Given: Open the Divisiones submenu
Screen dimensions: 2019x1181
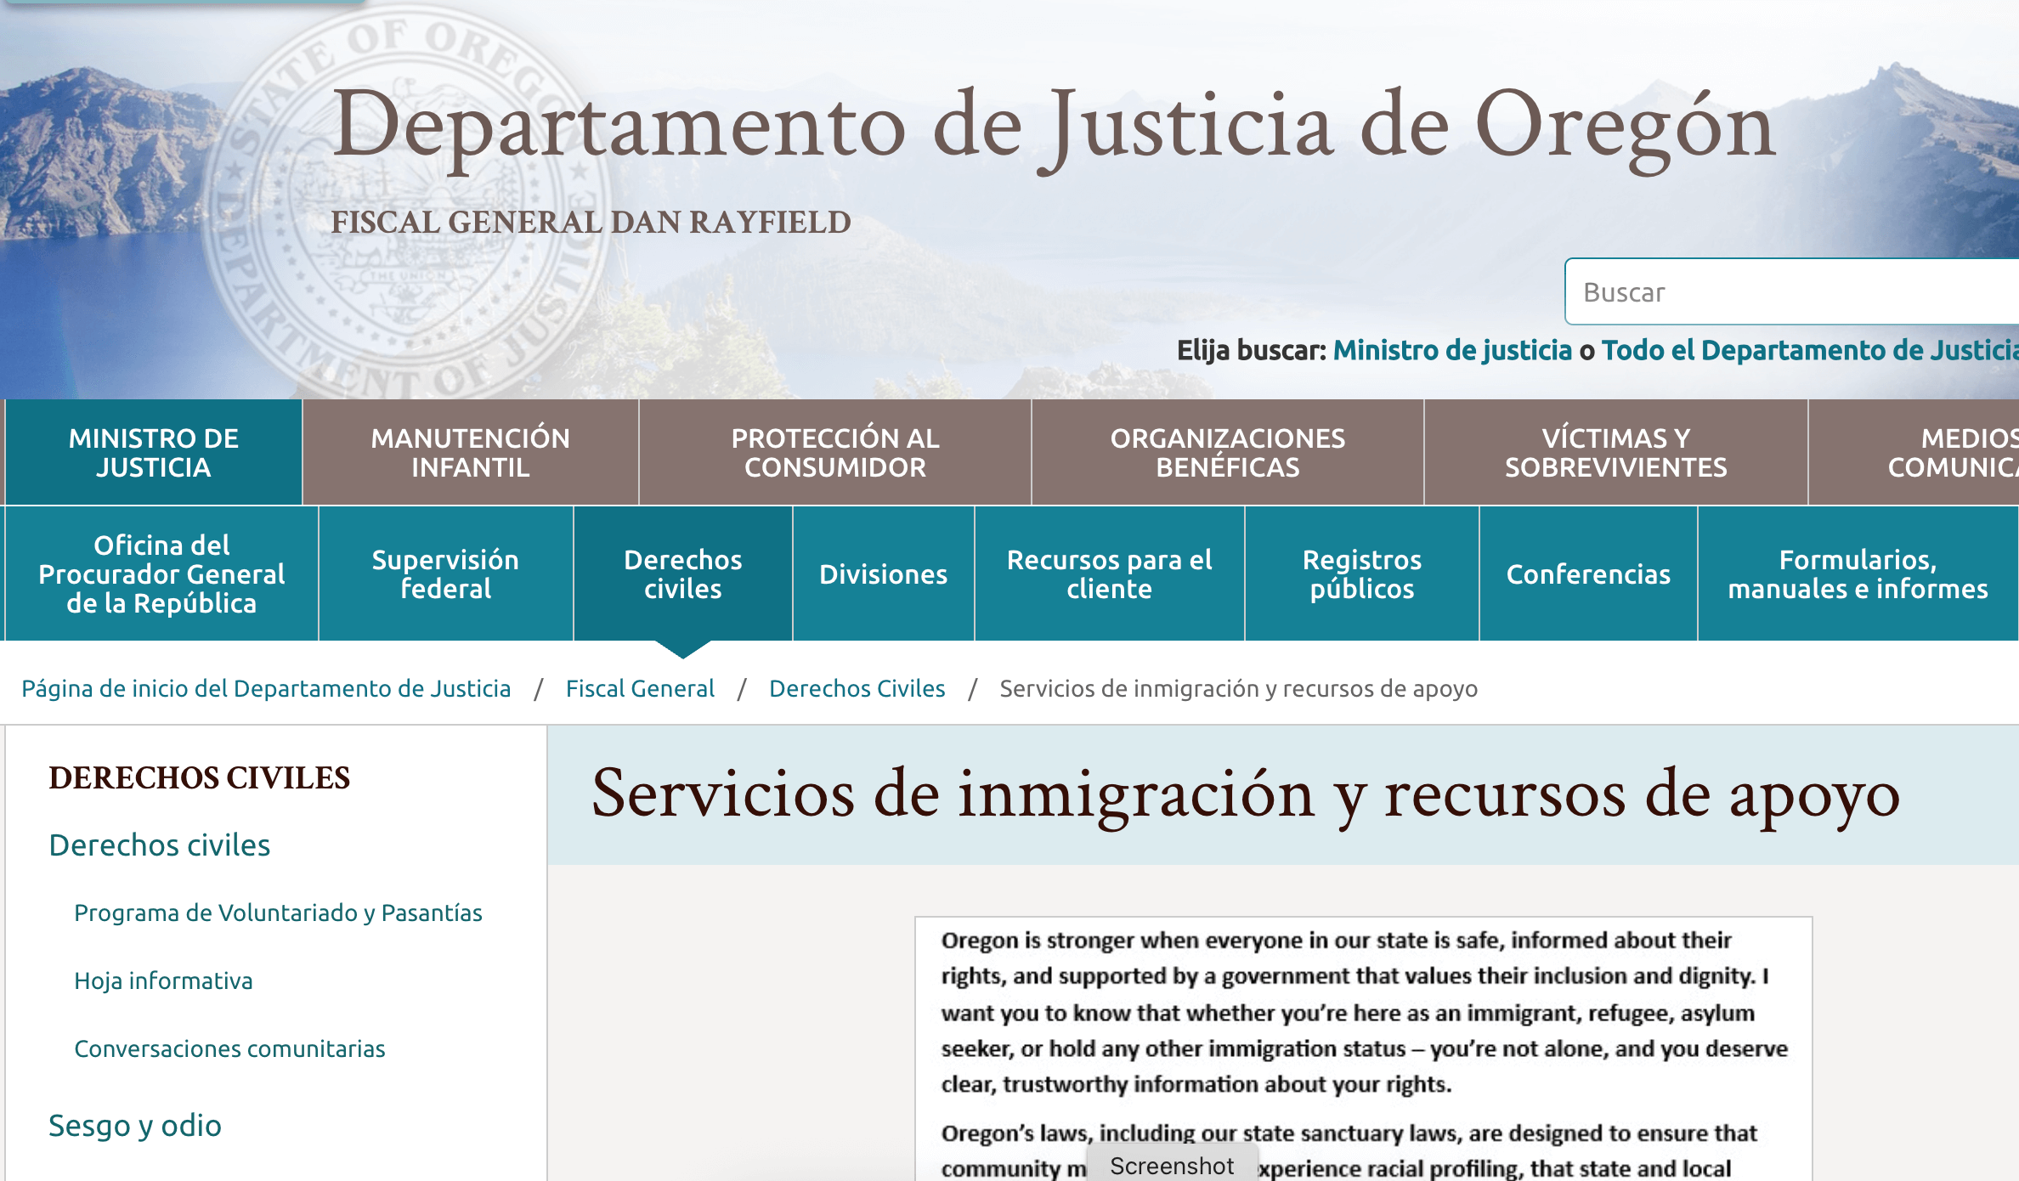Looking at the screenshot, I should pos(883,574).
